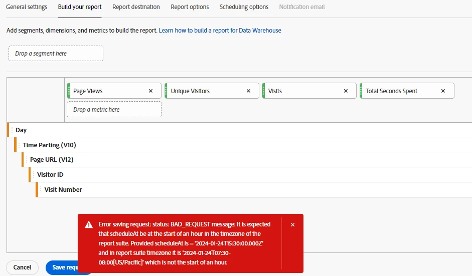Open the General settings tab

click(27, 7)
